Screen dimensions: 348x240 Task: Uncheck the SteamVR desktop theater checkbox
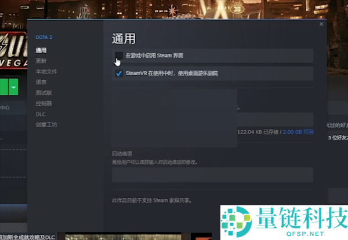pyautogui.click(x=118, y=73)
